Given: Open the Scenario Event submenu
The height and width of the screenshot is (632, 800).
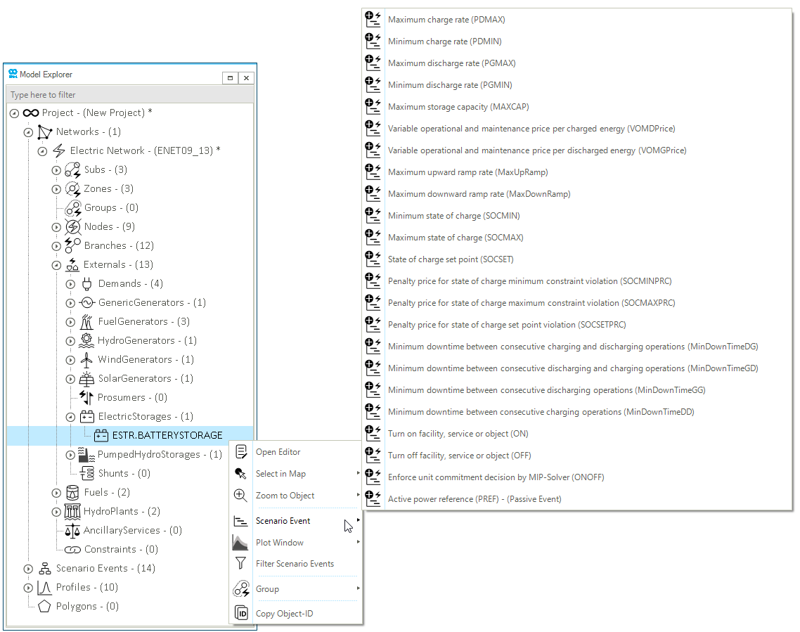Looking at the screenshot, I should tap(283, 521).
